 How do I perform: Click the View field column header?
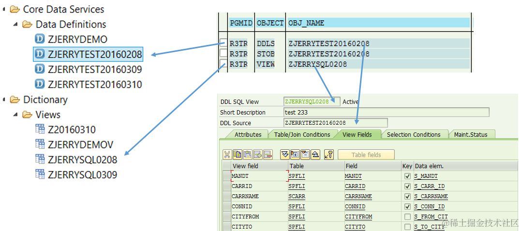click(260, 166)
